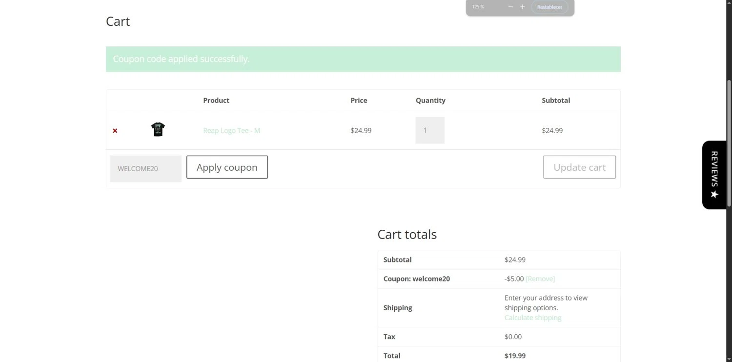
Task: Click the star icon on Reviews tab
Action: pyautogui.click(x=714, y=194)
